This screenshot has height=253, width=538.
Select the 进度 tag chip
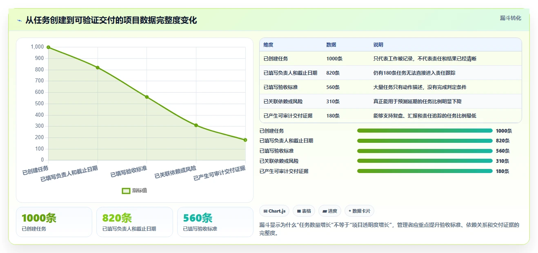[330, 211]
